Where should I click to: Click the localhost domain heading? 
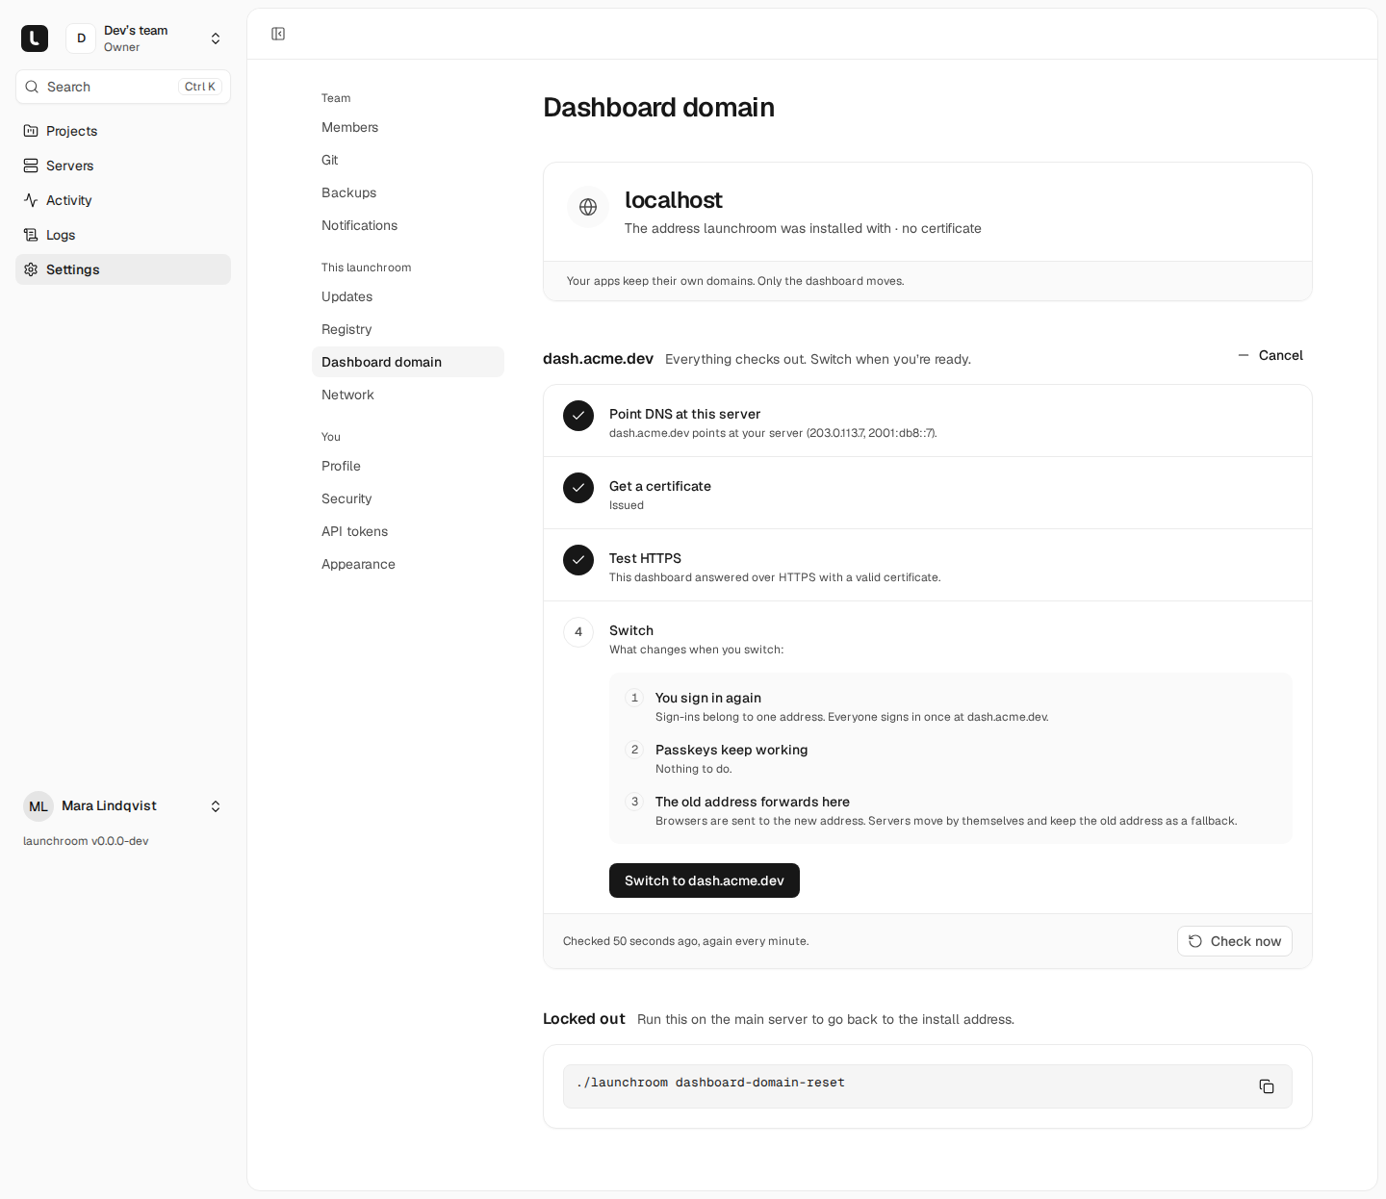(673, 200)
